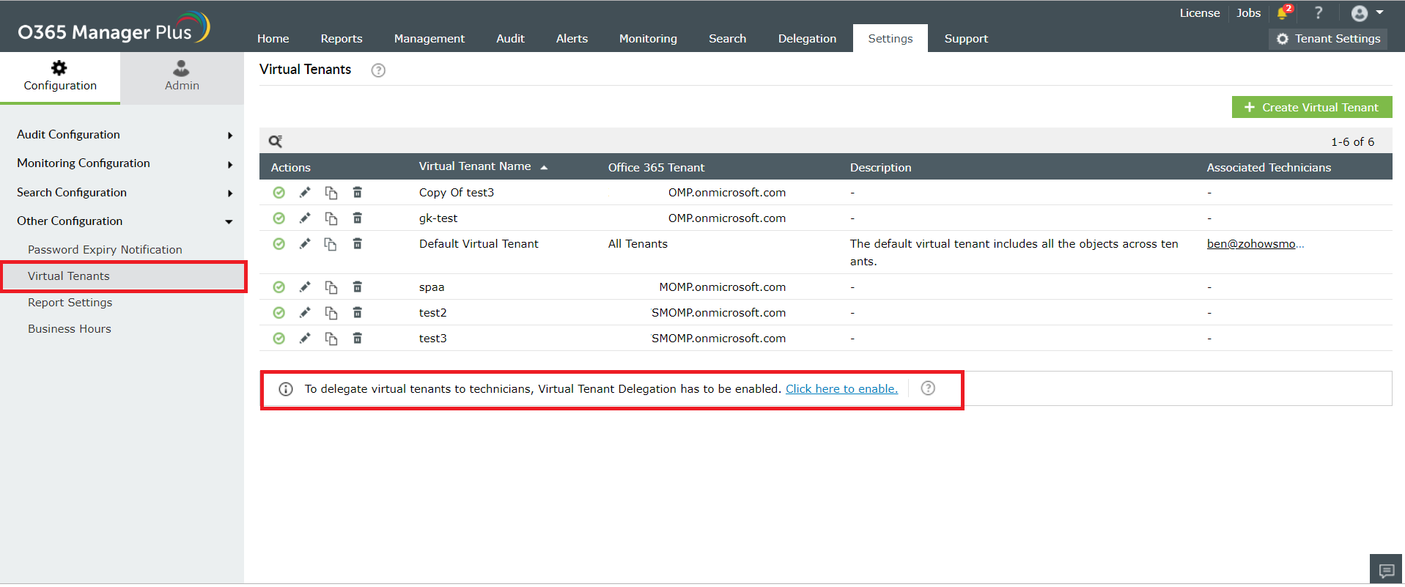This screenshot has height=587, width=1405.
Task: Open the chat feedback icon
Action: [x=1387, y=570]
